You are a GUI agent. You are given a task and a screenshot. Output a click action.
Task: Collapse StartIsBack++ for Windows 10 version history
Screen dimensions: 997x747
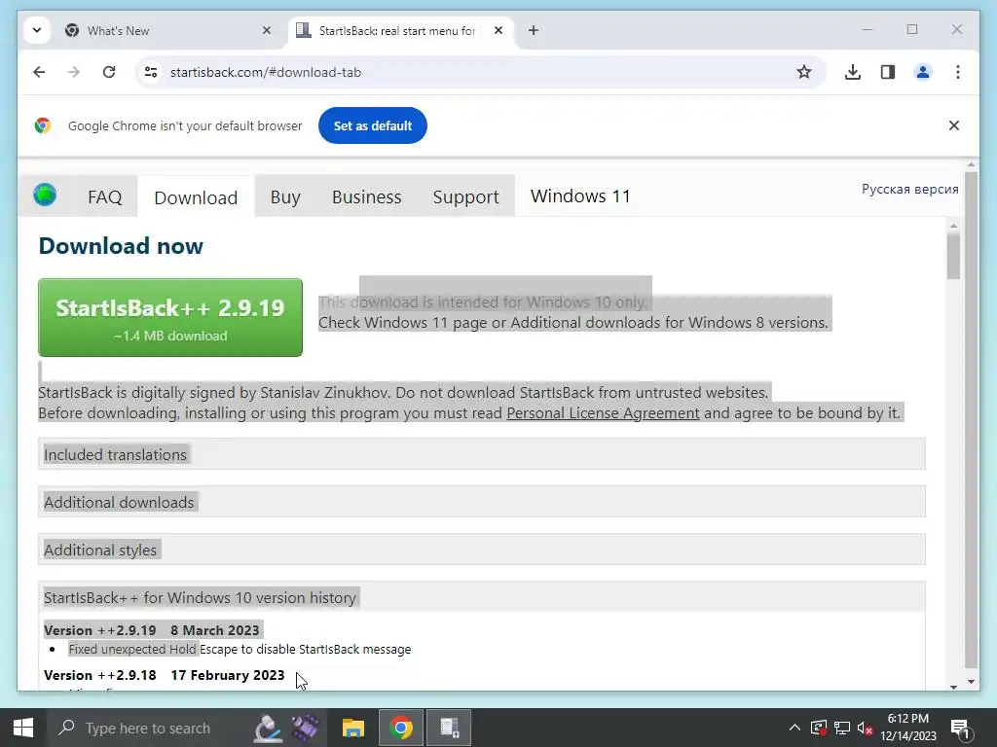click(481, 597)
